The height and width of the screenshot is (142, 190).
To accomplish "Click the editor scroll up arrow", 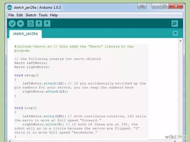I will pos(180,41).
